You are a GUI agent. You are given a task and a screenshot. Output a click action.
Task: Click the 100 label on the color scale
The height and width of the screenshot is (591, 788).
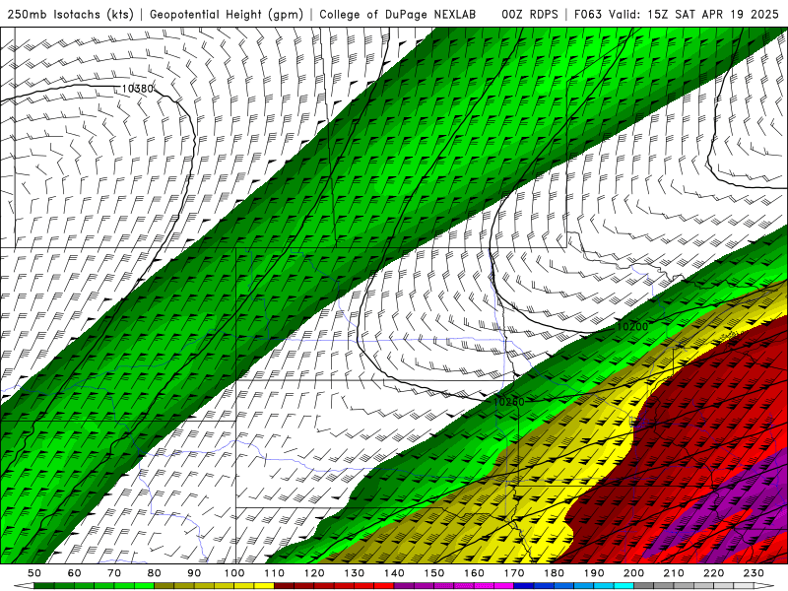[x=234, y=573]
